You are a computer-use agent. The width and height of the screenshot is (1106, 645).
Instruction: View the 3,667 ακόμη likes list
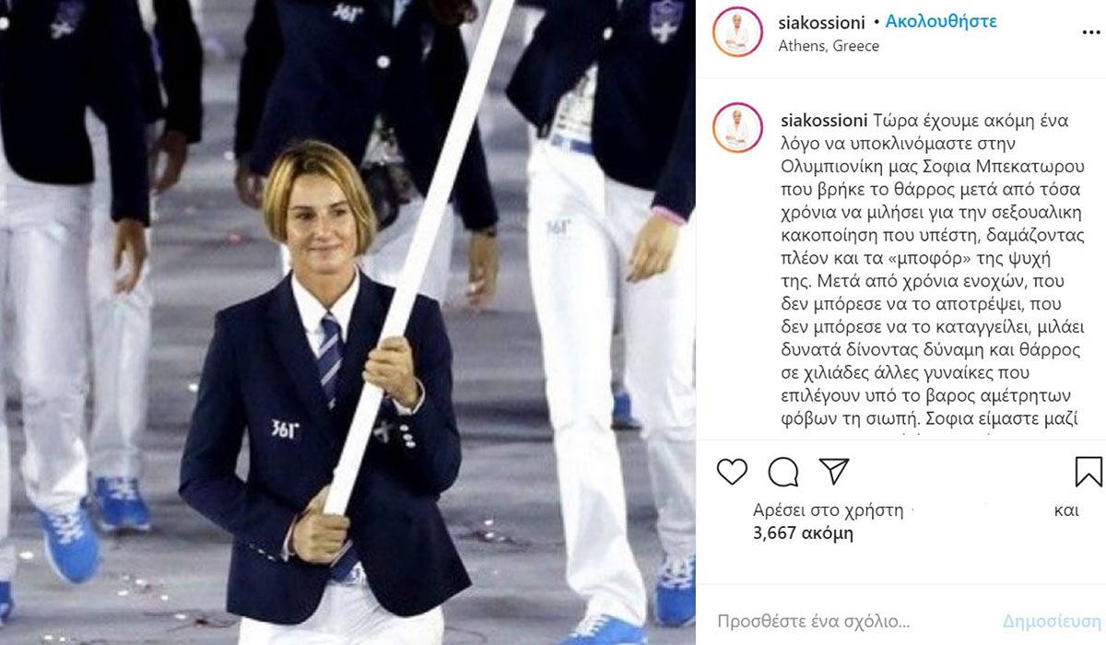[803, 533]
